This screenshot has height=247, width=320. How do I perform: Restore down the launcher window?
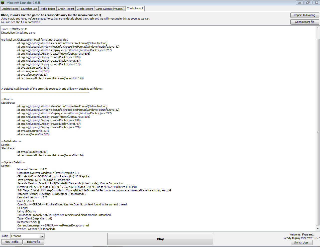pos(308,3)
